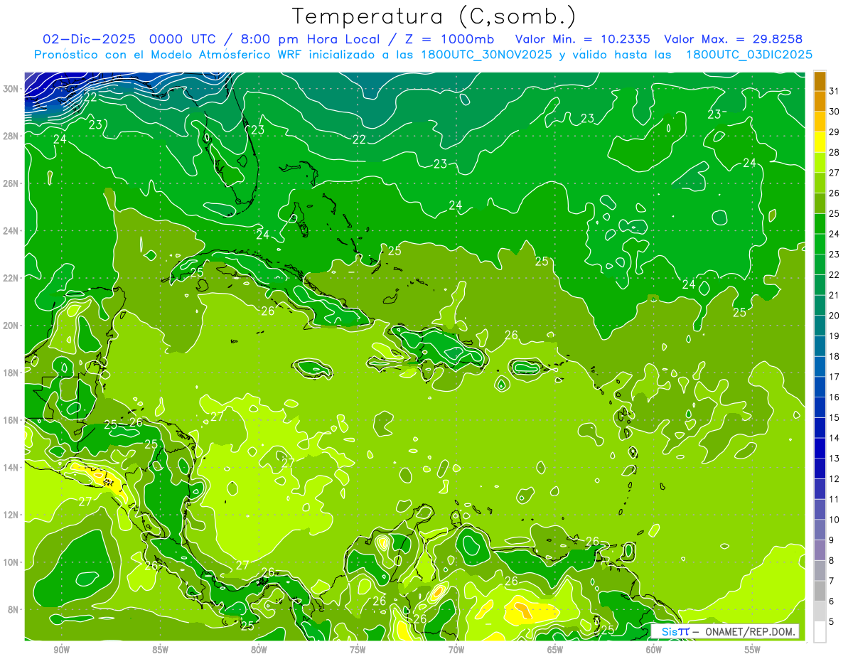Image resolution: width=853 pixels, height=659 pixels.
Task: Click the orange legend swatch between 30 and 31
Action: coord(820,101)
